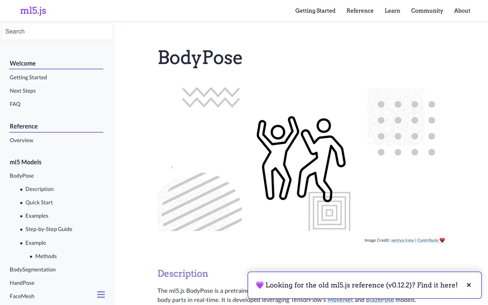Toggle the sidebar hamburger menu icon
This screenshot has height=305, width=488.
coord(101,294)
